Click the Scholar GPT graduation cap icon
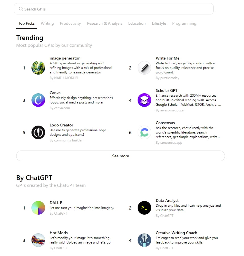Screen dimensions: 244x256 click(x=144, y=100)
